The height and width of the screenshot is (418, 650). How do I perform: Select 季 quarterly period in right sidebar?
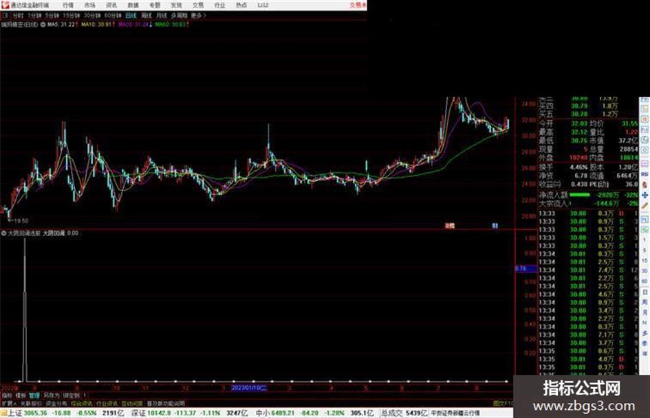click(x=644, y=343)
